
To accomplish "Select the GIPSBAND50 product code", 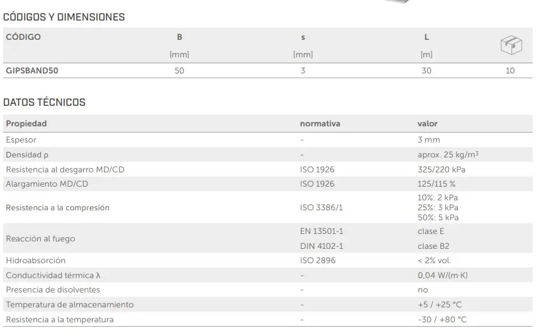I will tap(32, 71).
